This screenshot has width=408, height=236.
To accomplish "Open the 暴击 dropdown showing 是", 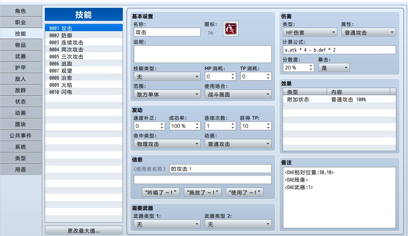I will coord(334,68).
